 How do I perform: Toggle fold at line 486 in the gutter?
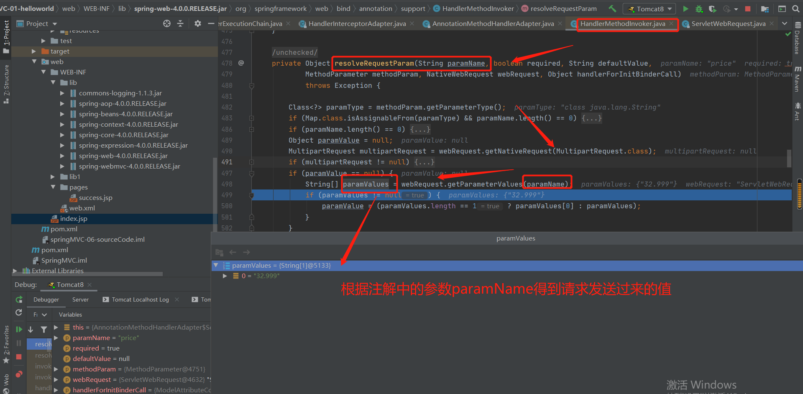click(x=252, y=129)
